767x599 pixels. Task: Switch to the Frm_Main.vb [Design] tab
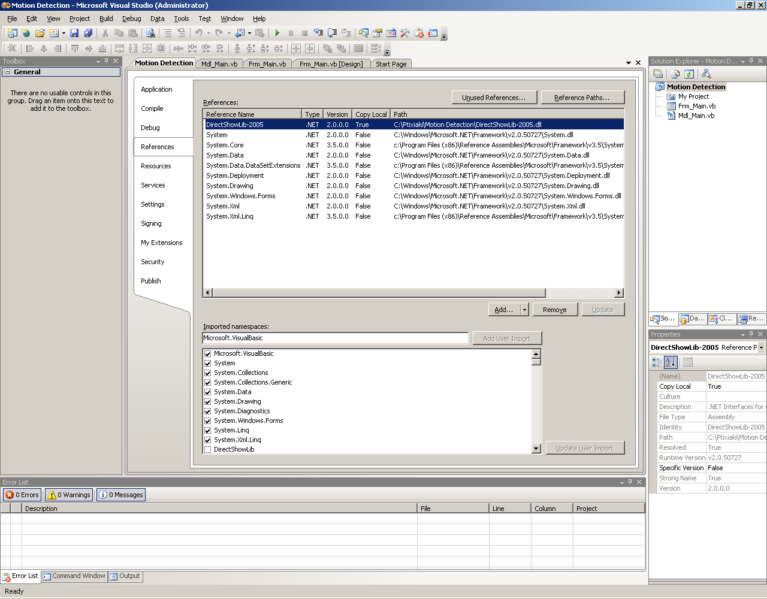click(x=331, y=63)
